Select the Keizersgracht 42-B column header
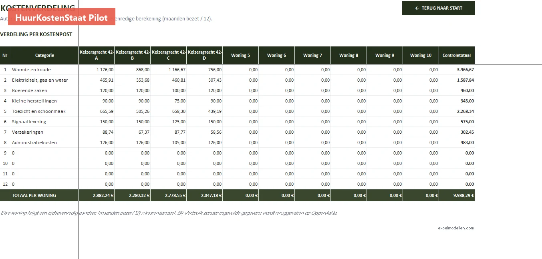The height and width of the screenshot is (259, 542). tap(133, 55)
